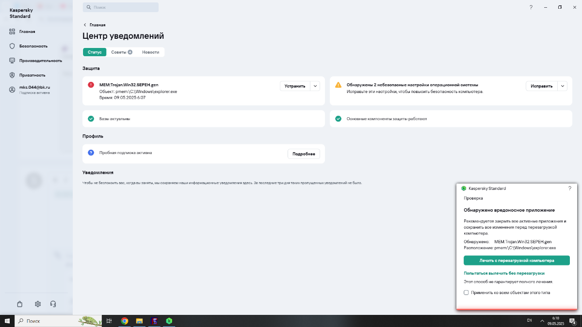Show hidden system tray icons

tap(543, 321)
